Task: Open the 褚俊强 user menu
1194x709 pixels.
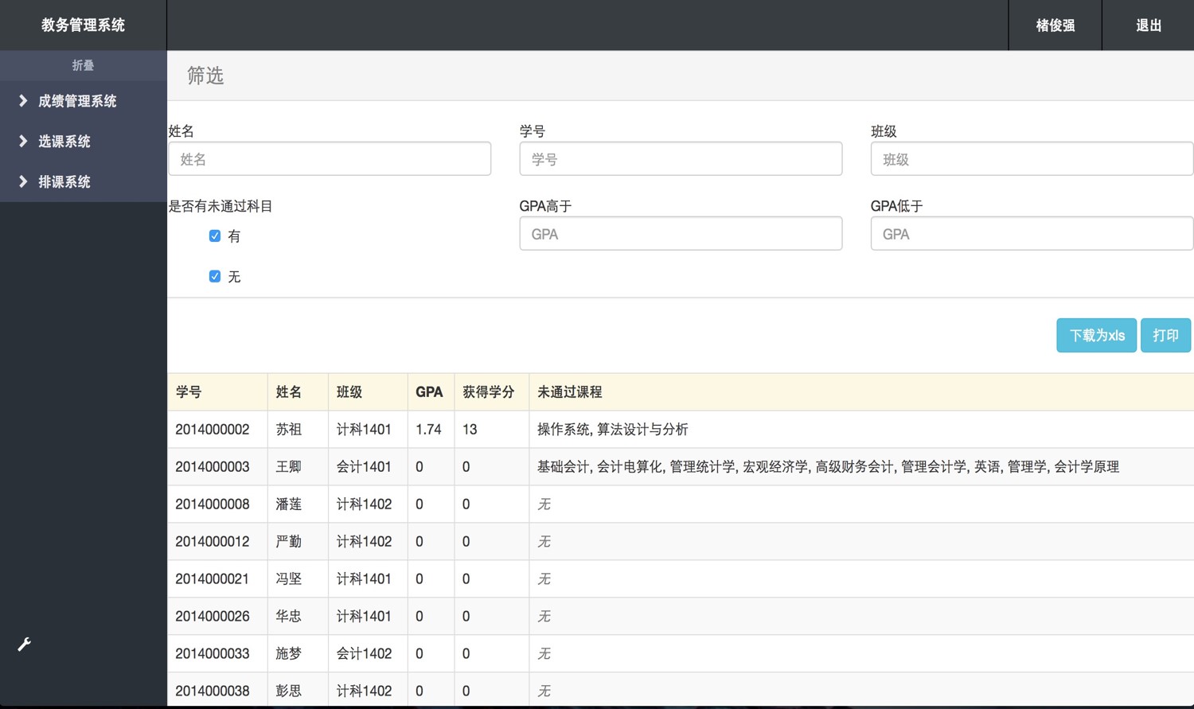Action: pyautogui.click(x=1055, y=25)
